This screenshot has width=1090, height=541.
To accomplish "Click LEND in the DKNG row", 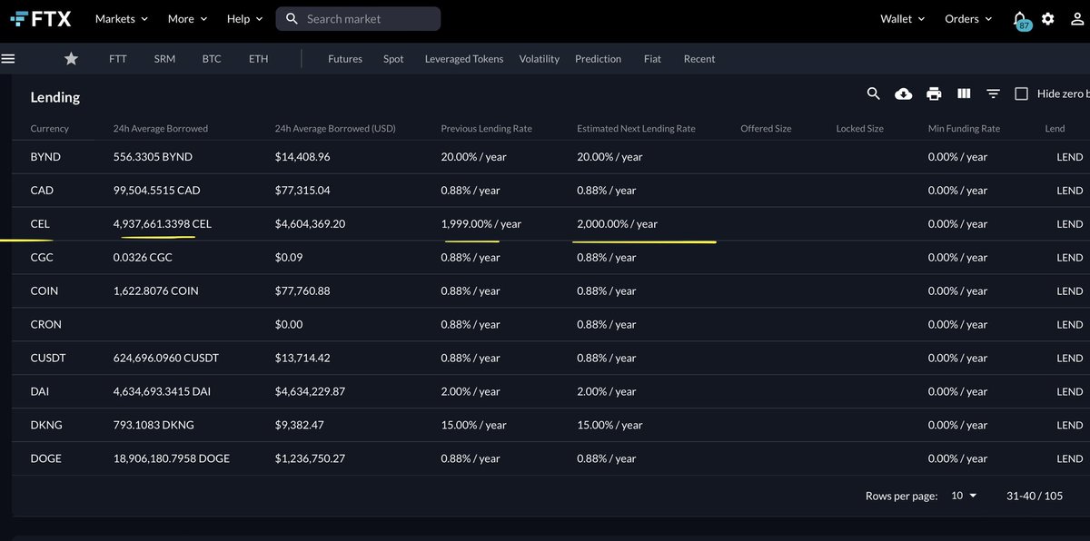I will point(1070,425).
